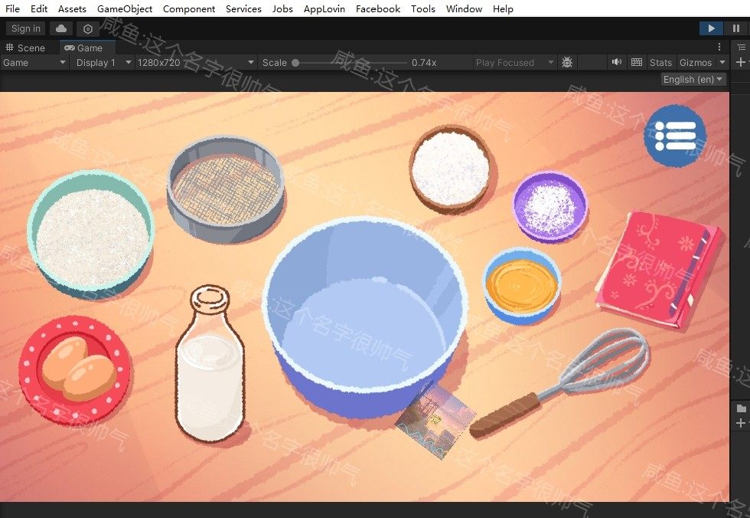Toggle the Stats overlay

660,62
